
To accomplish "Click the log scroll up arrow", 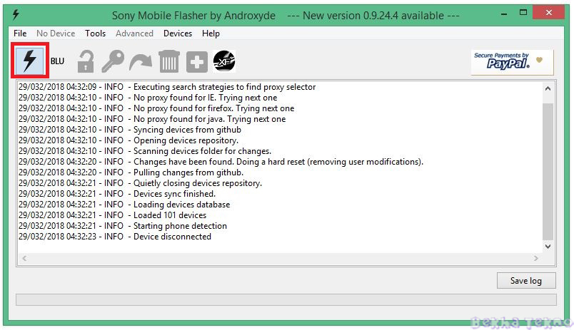I will point(548,88).
